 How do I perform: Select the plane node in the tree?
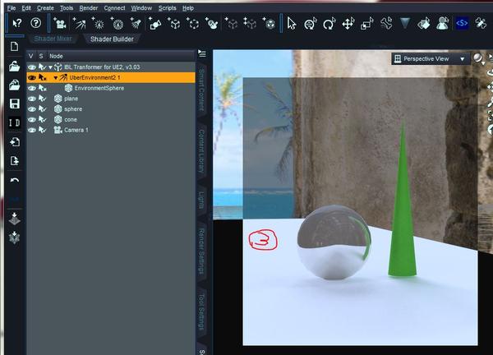point(71,99)
